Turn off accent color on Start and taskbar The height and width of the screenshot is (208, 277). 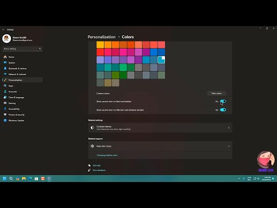(223, 101)
